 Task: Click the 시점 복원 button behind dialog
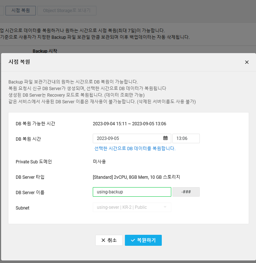(x=20, y=11)
